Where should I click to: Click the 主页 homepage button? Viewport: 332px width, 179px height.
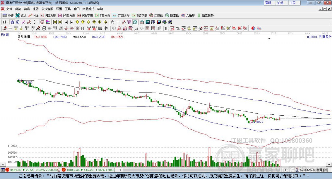click(x=294, y=3)
